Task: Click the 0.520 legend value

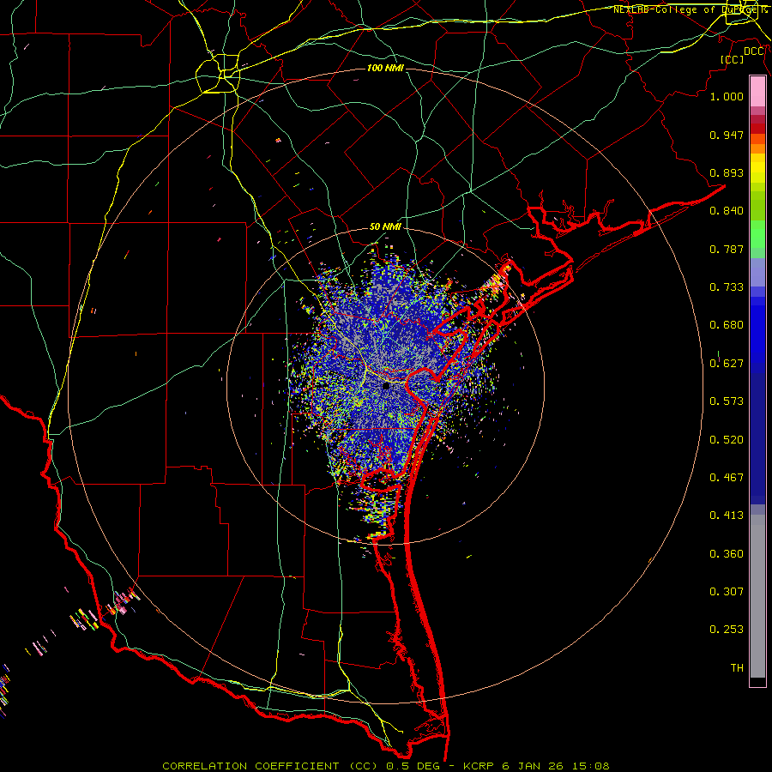Action: click(x=727, y=440)
